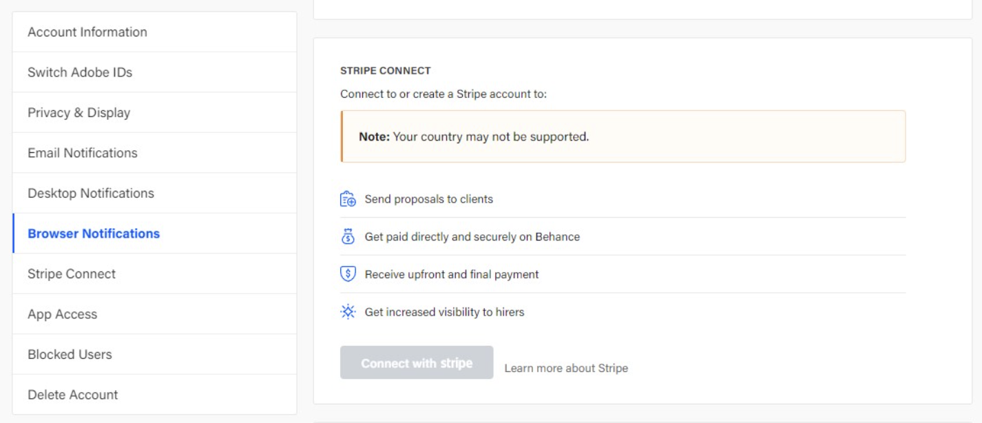Click 'Send proposals to clients' text
The width and height of the screenshot is (982, 423).
pyautogui.click(x=429, y=199)
